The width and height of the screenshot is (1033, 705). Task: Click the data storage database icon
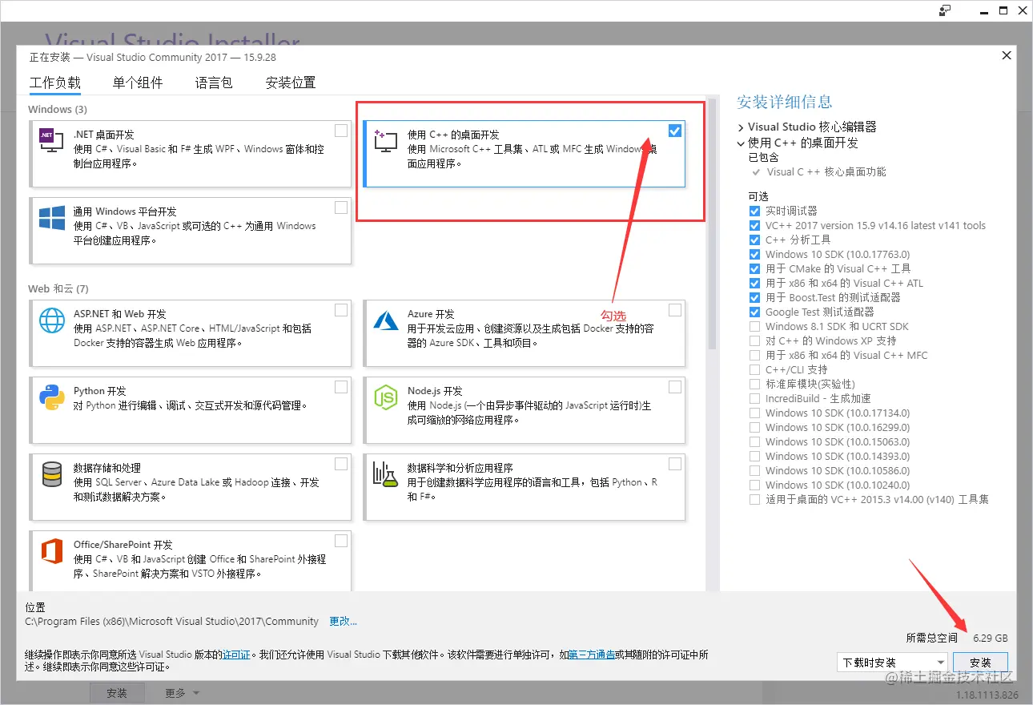[x=51, y=475]
